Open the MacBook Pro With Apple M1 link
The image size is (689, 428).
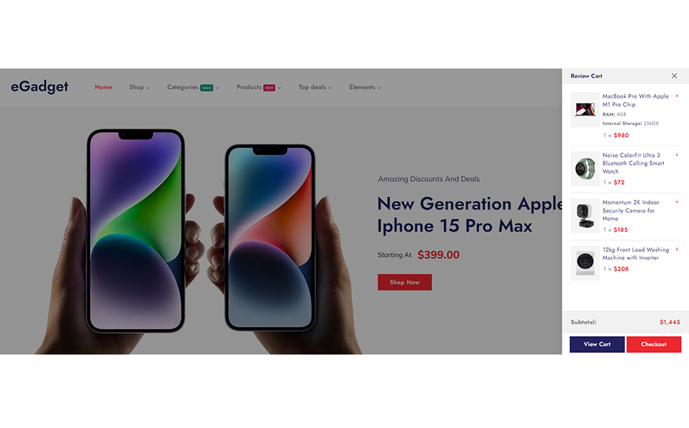pyautogui.click(x=635, y=101)
